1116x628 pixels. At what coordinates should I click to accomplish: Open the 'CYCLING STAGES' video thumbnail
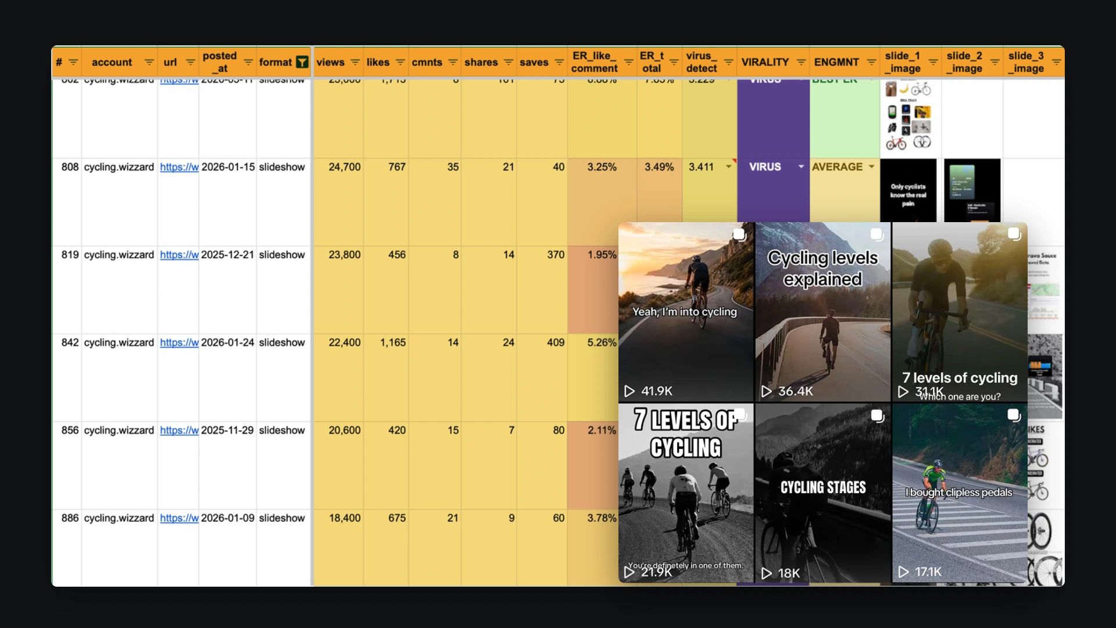[x=822, y=493]
